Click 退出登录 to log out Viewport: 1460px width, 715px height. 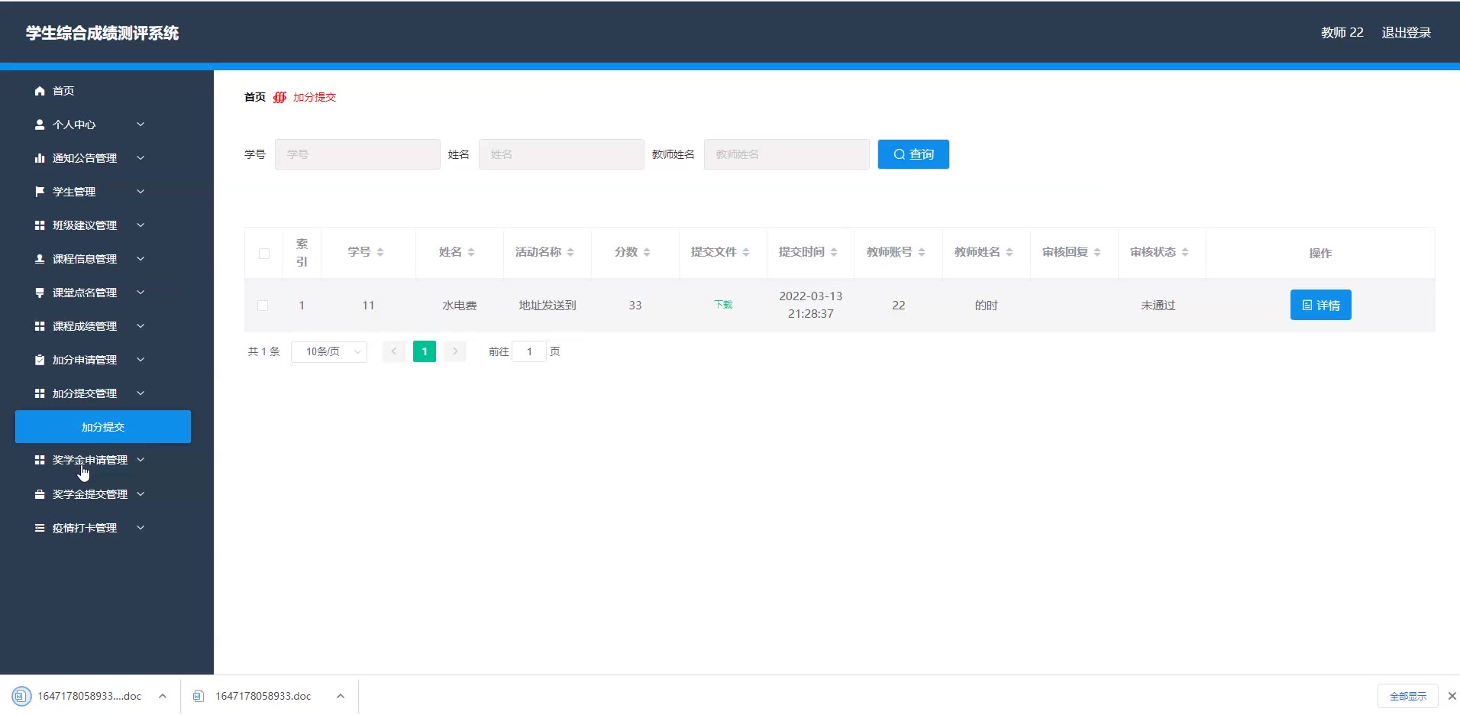point(1406,33)
